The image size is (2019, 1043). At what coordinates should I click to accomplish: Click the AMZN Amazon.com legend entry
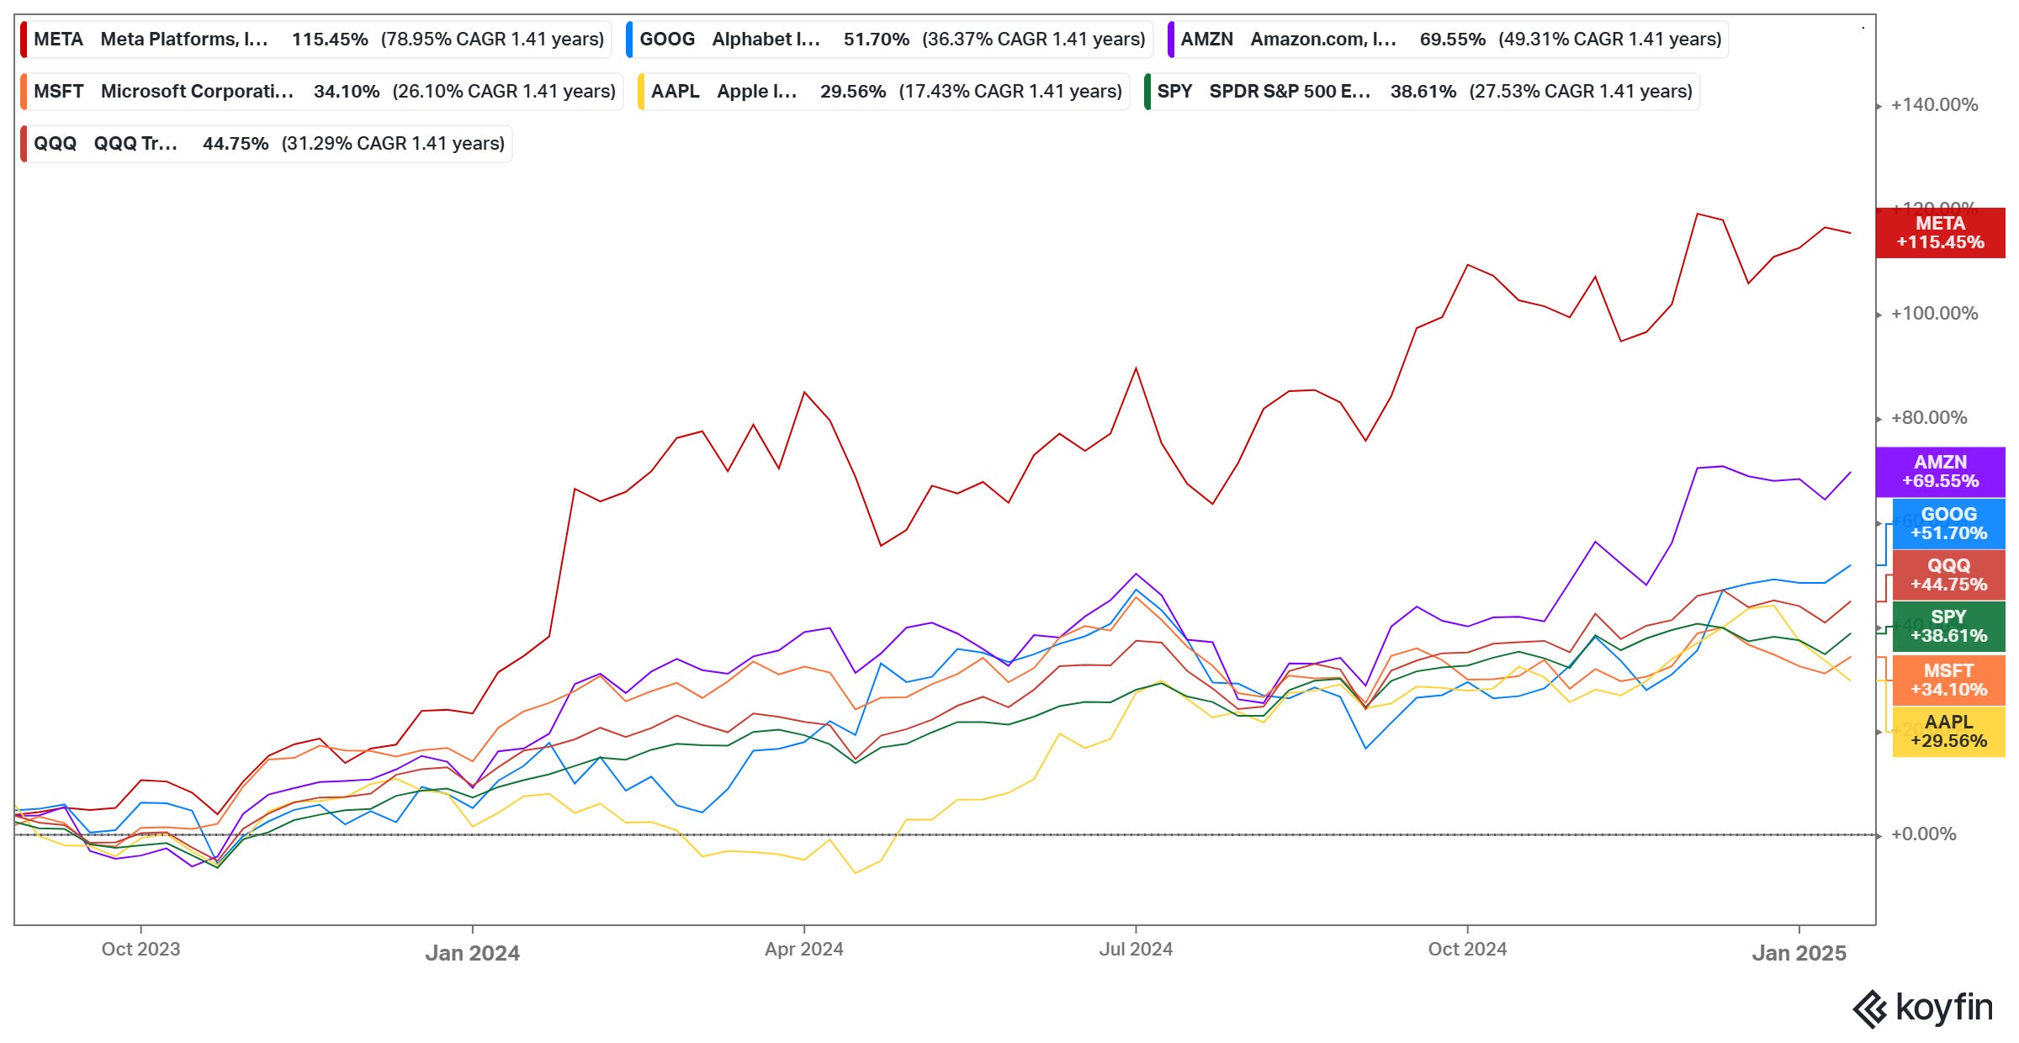(1448, 40)
